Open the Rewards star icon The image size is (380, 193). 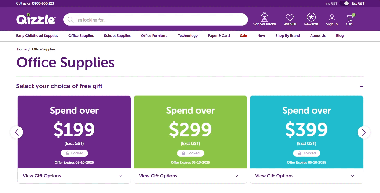[311, 17]
